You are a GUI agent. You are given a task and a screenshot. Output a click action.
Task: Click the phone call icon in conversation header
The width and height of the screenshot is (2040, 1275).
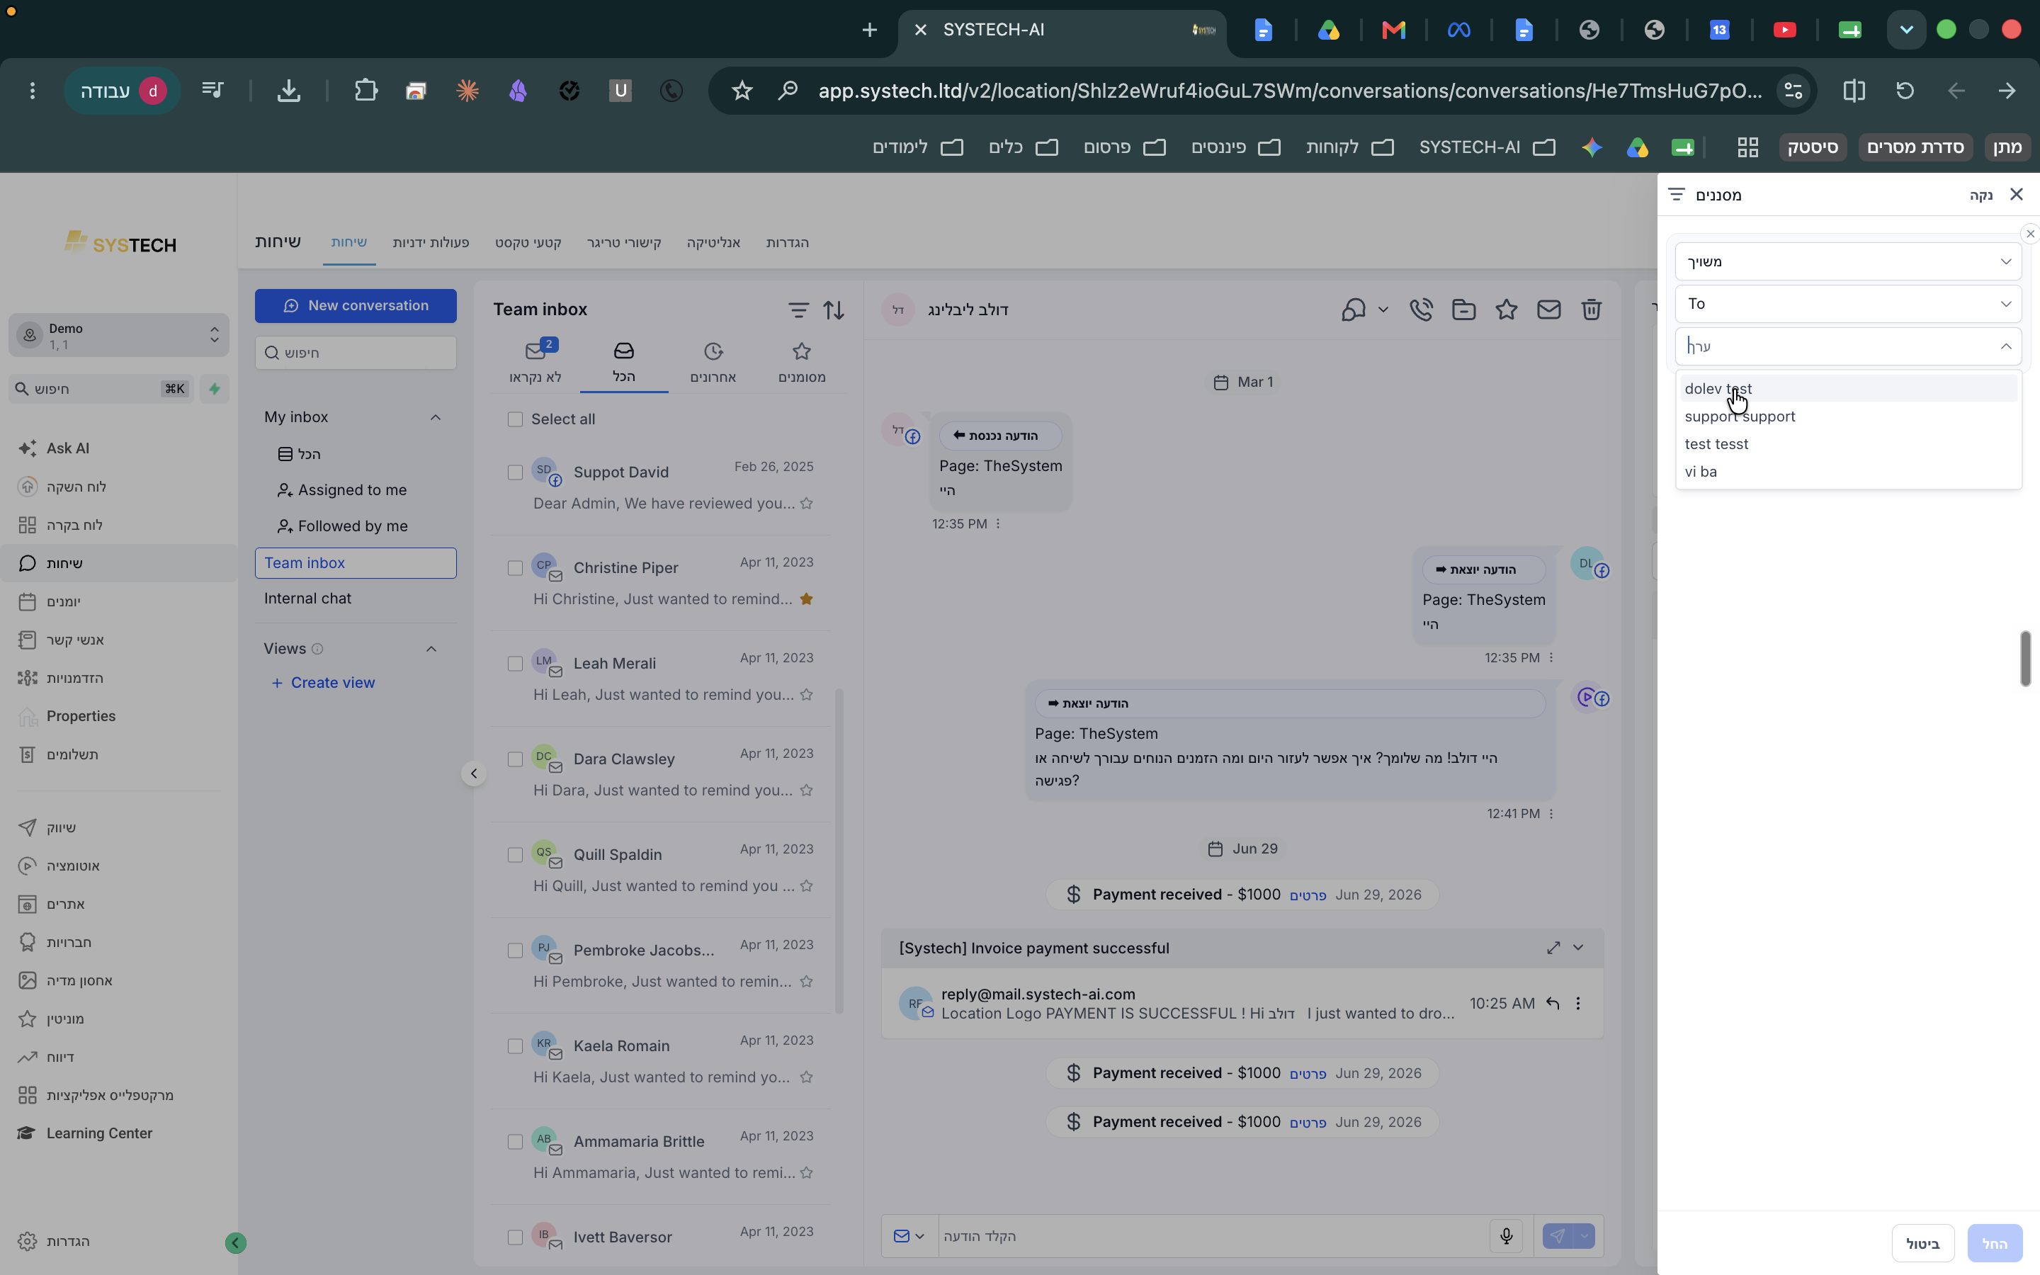1421,310
